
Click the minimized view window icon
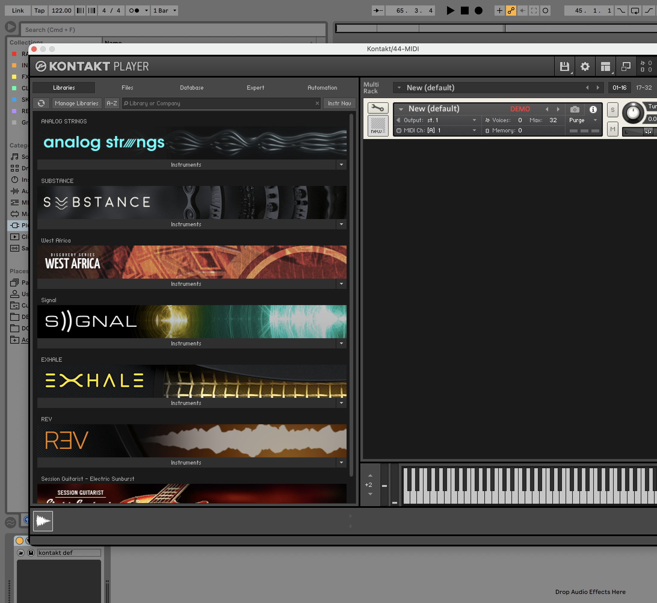[x=626, y=66]
